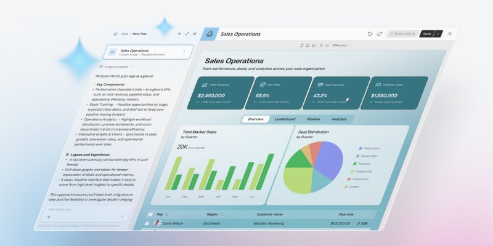The height and width of the screenshot is (246, 493).
Task: Collapse chat panel with double chevron
Action: click(195, 34)
